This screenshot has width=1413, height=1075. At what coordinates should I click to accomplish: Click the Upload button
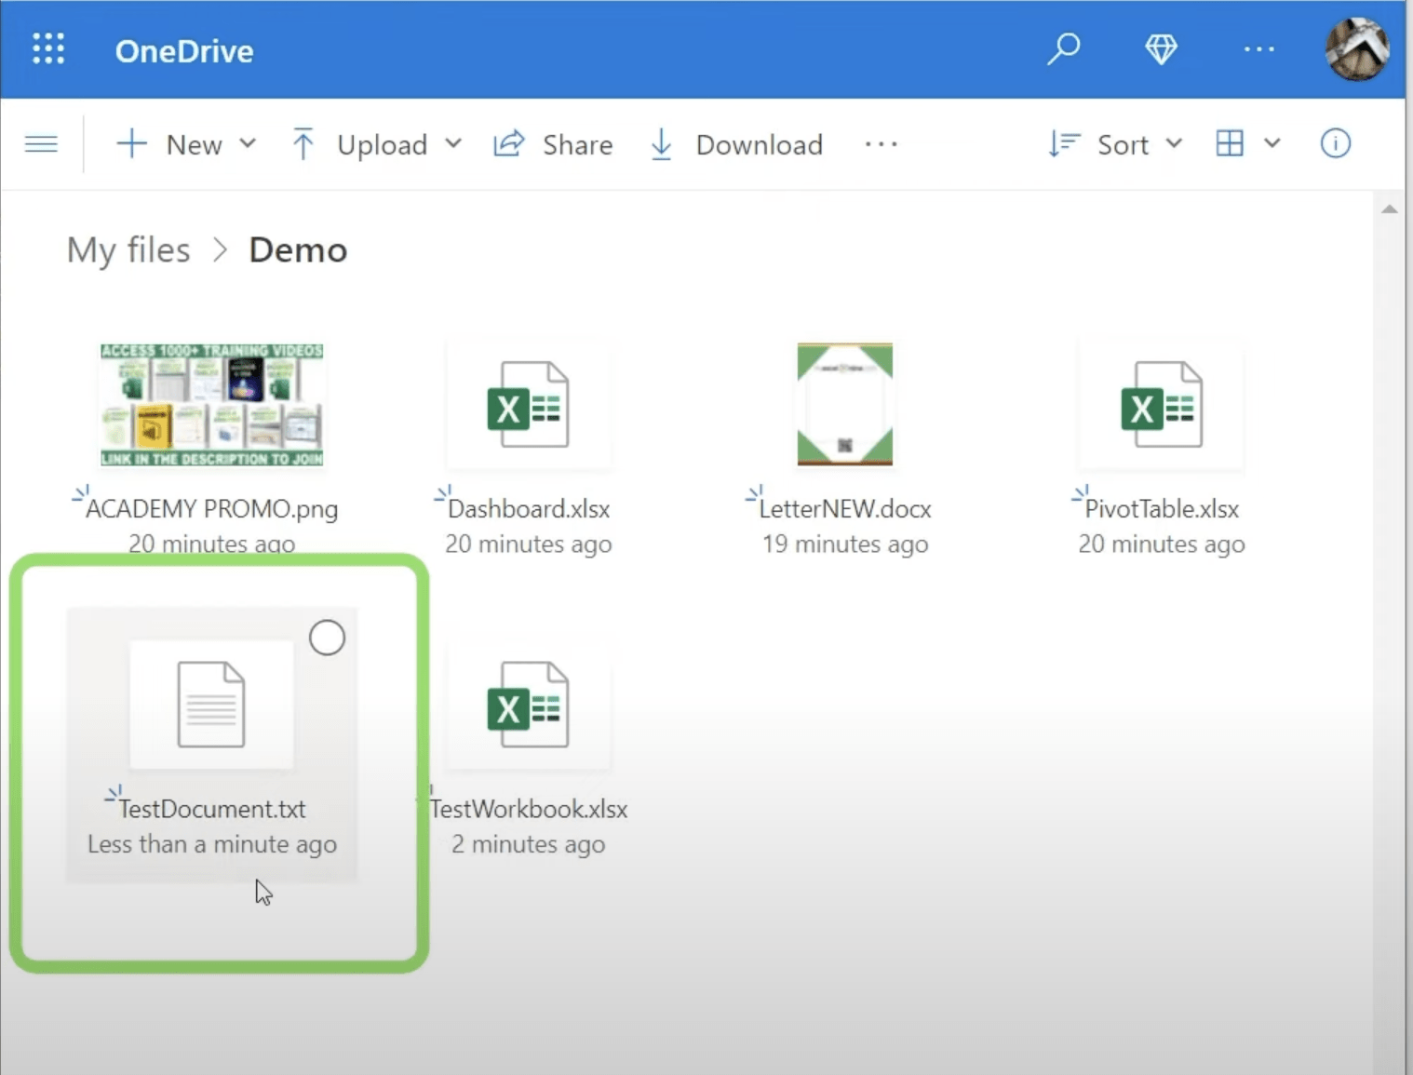click(359, 144)
